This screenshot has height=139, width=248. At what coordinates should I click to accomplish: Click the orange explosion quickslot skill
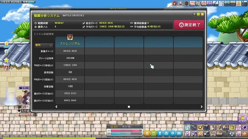(x=200, y=127)
